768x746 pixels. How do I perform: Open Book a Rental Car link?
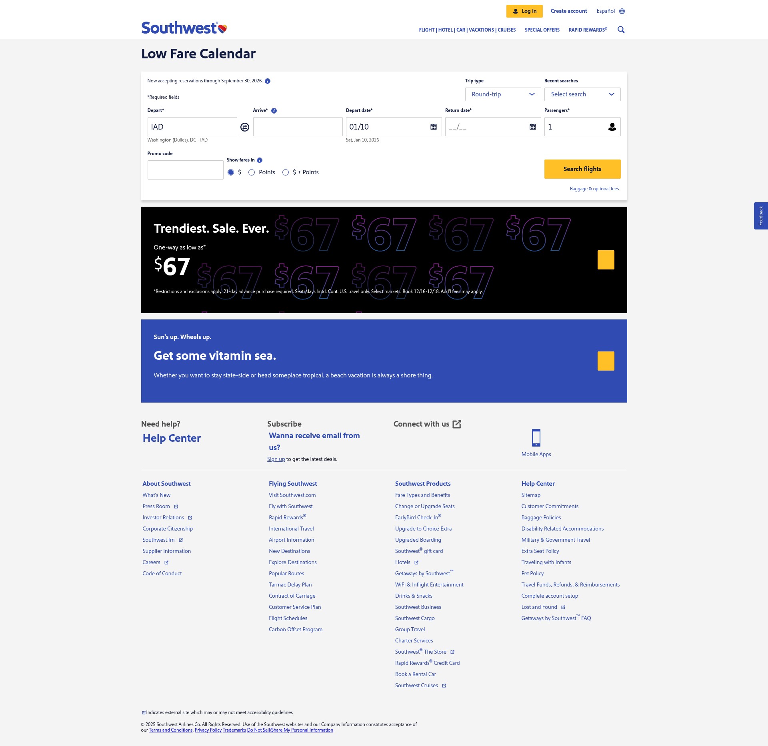(x=416, y=674)
